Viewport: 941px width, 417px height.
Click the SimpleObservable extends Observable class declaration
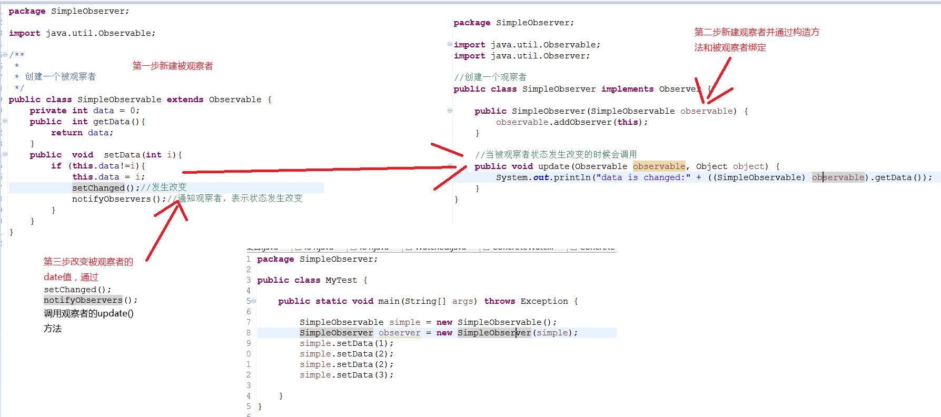140,100
